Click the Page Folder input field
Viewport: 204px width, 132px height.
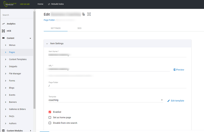[117, 86]
